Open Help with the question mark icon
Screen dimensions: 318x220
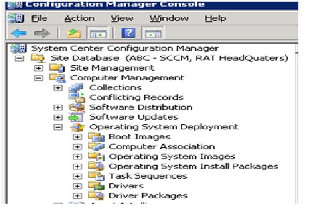point(128,33)
